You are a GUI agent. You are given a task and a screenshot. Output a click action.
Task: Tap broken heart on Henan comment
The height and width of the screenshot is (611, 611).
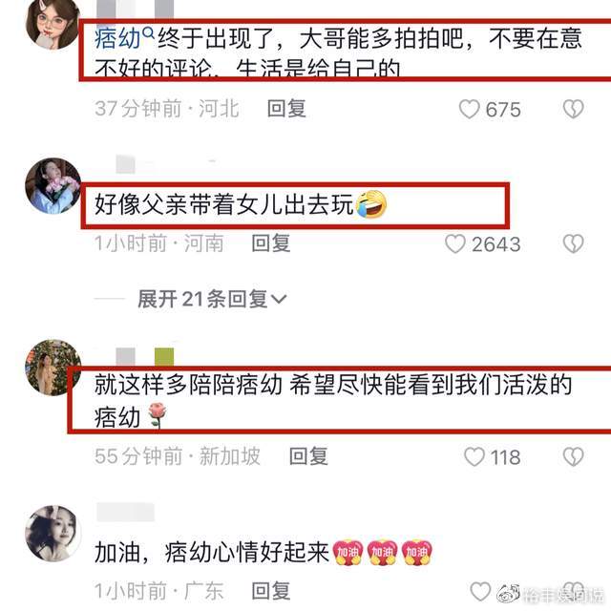(573, 244)
